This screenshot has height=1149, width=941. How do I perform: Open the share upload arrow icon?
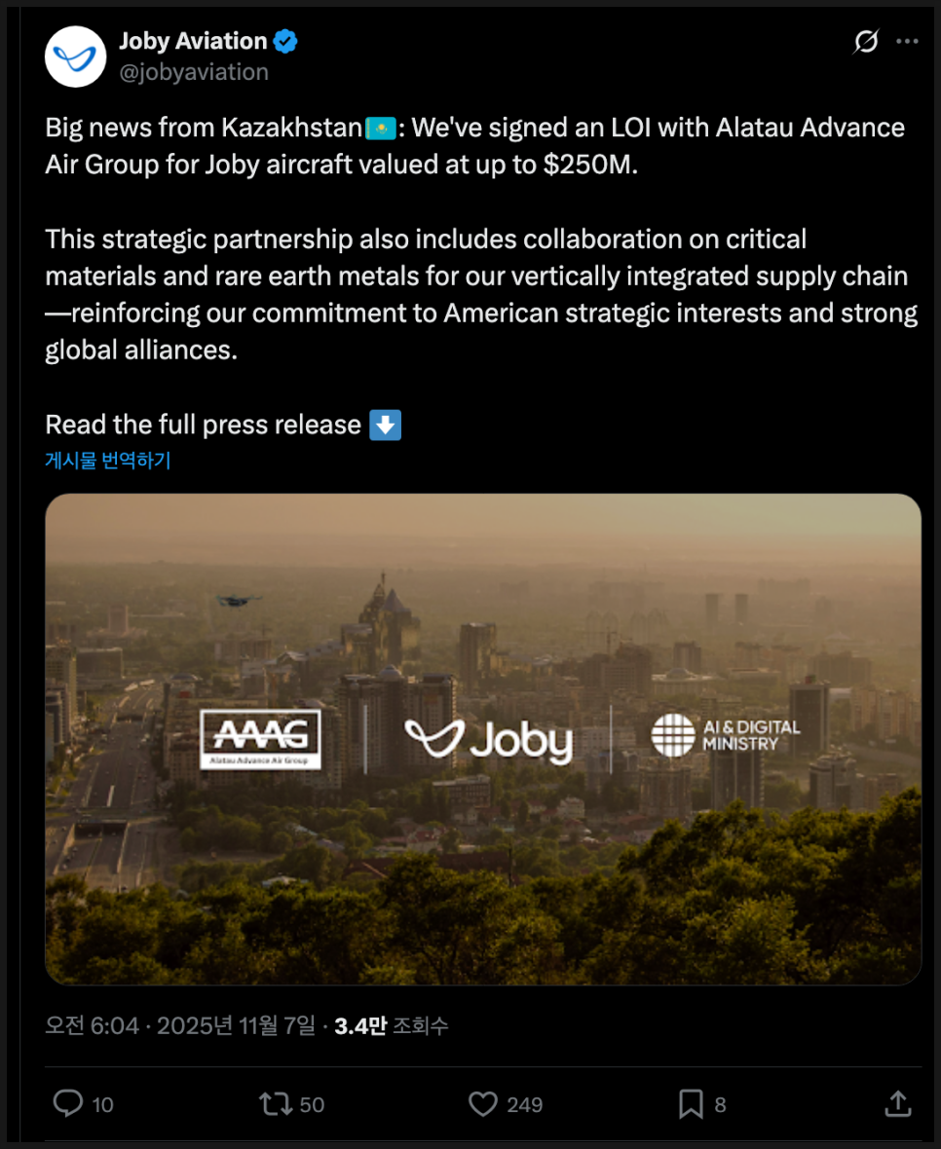[x=898, y=1103]
